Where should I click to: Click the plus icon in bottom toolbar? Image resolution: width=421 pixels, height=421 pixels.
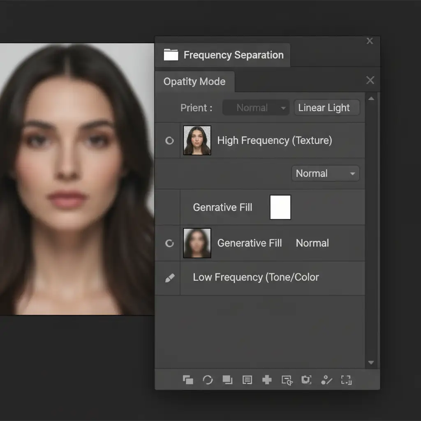pyautogui.click(x=267, y=380)
